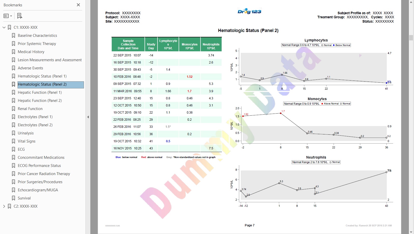414x234 pixels.
Task: Jump to the Survival bookmark
Action: click(x=24, y=198)
